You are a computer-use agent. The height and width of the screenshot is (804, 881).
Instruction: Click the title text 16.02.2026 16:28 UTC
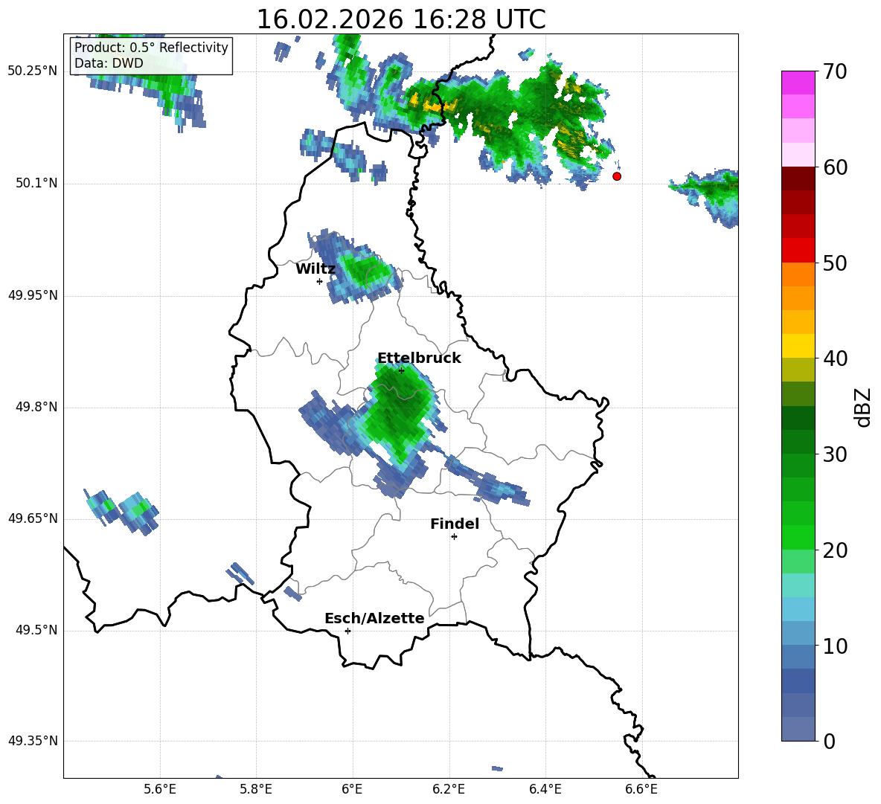[x=401, y=19]
